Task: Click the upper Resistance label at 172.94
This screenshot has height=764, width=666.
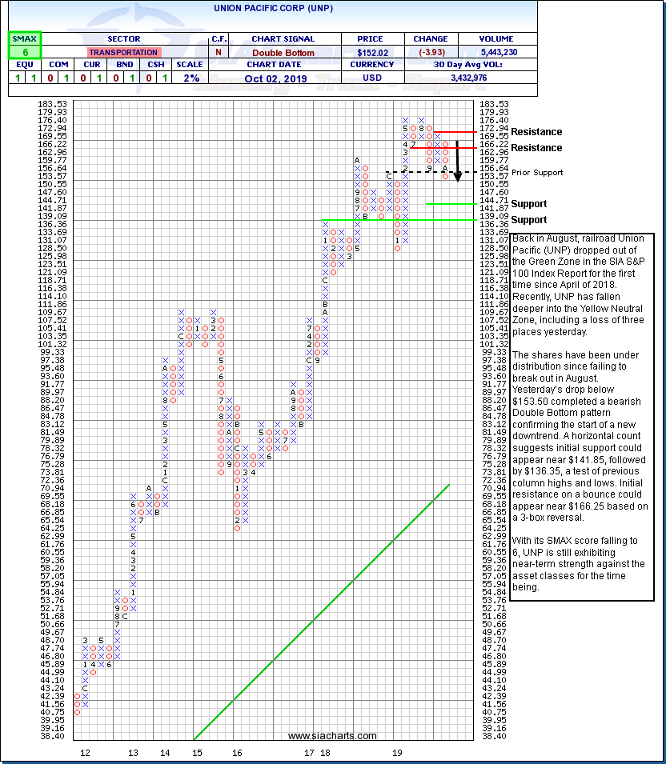Action: tap(536, 132)
